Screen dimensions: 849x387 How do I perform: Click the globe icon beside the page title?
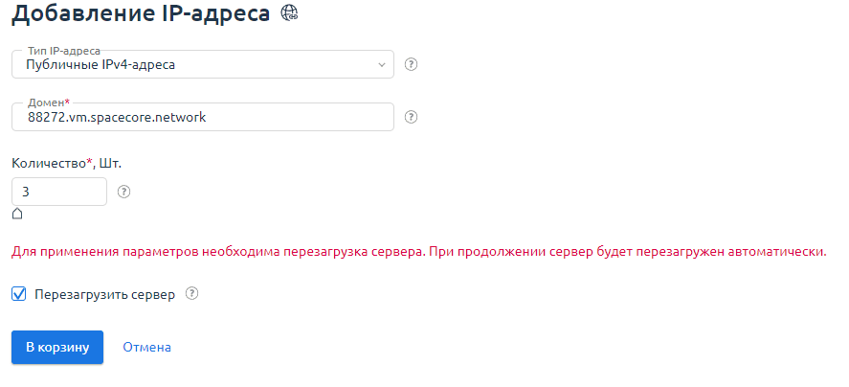(289, 13)
